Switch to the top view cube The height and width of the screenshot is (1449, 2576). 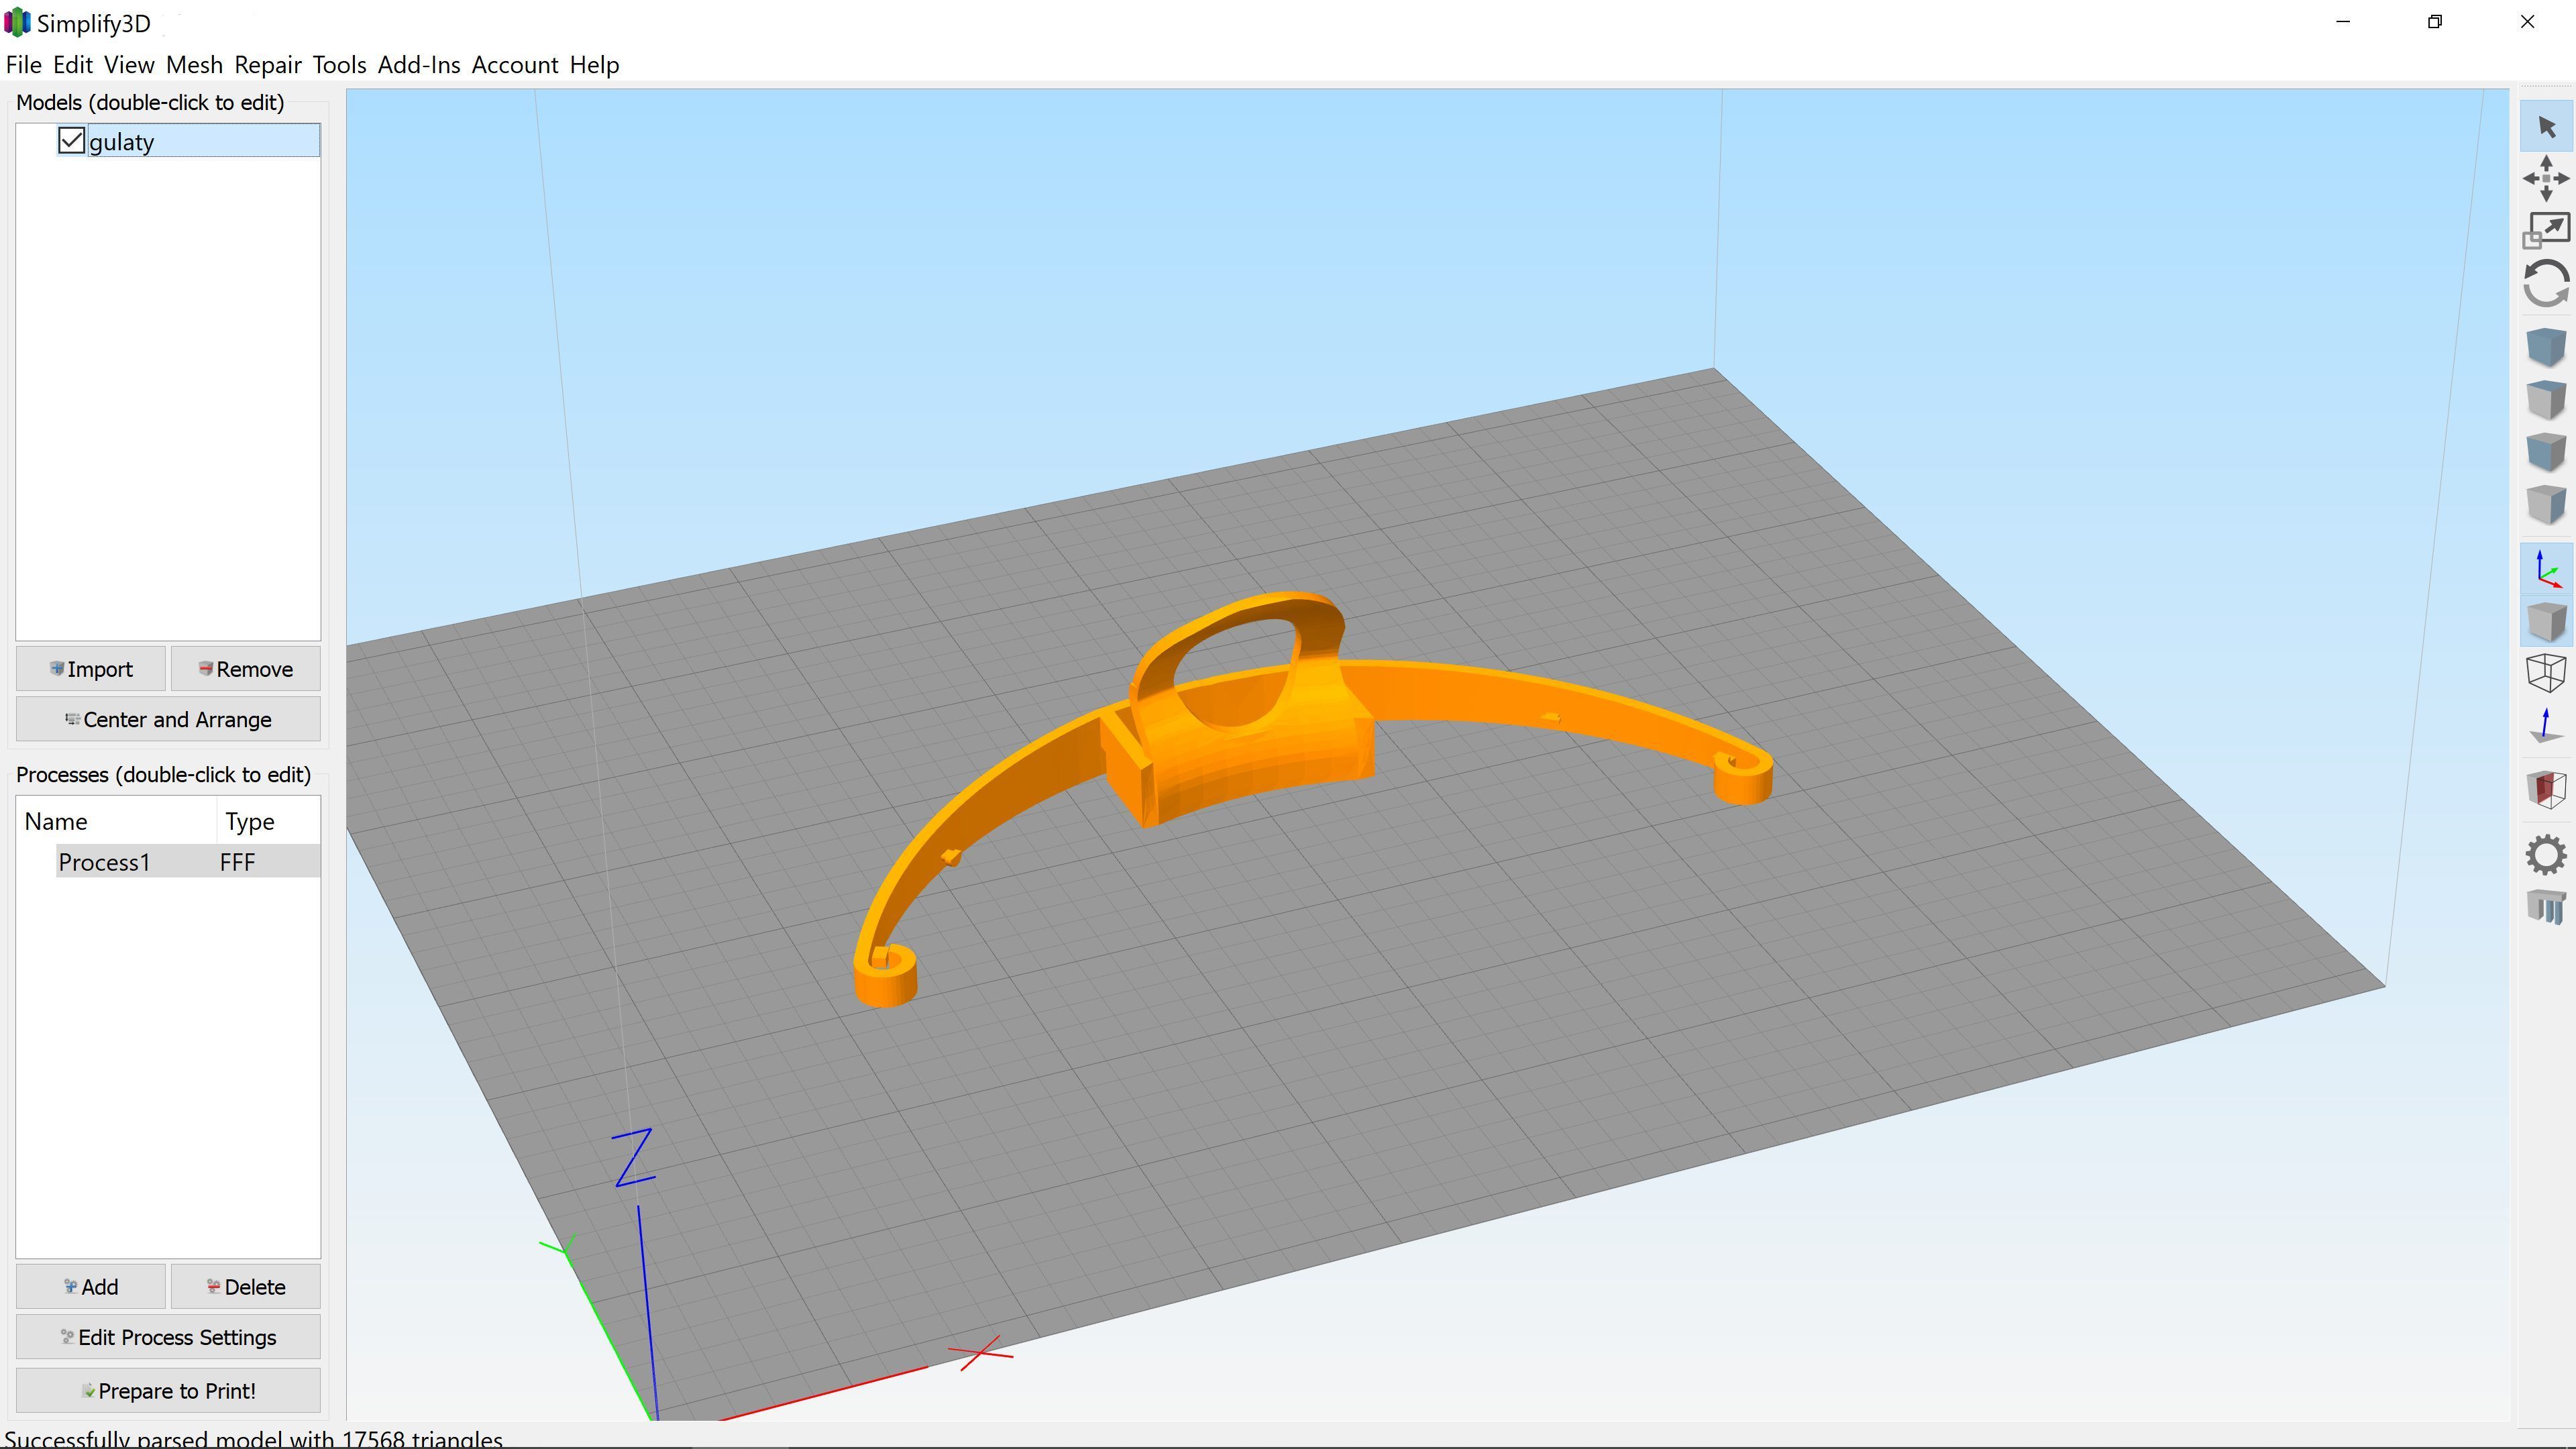click(2546, 399)
